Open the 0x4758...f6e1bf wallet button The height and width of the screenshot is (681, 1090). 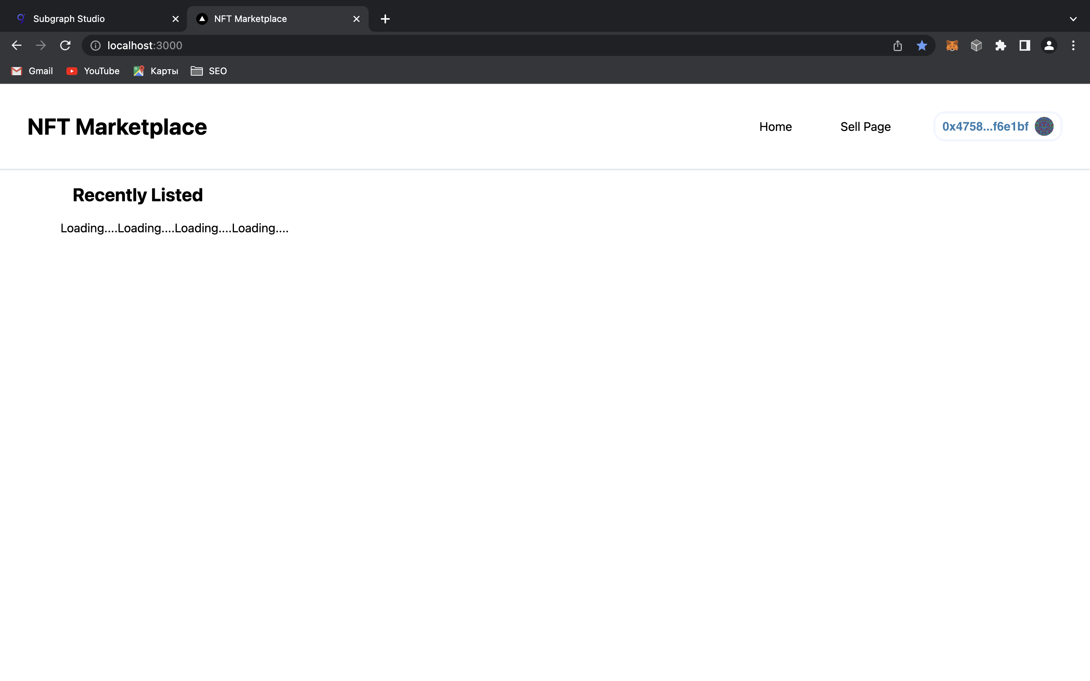(x=998, y=127)
